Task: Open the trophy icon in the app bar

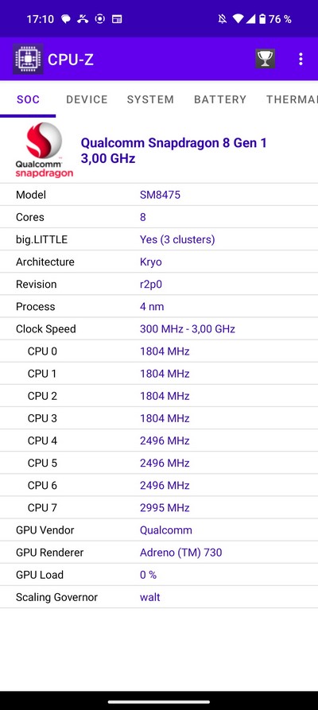Action: [x=265, y=59]
